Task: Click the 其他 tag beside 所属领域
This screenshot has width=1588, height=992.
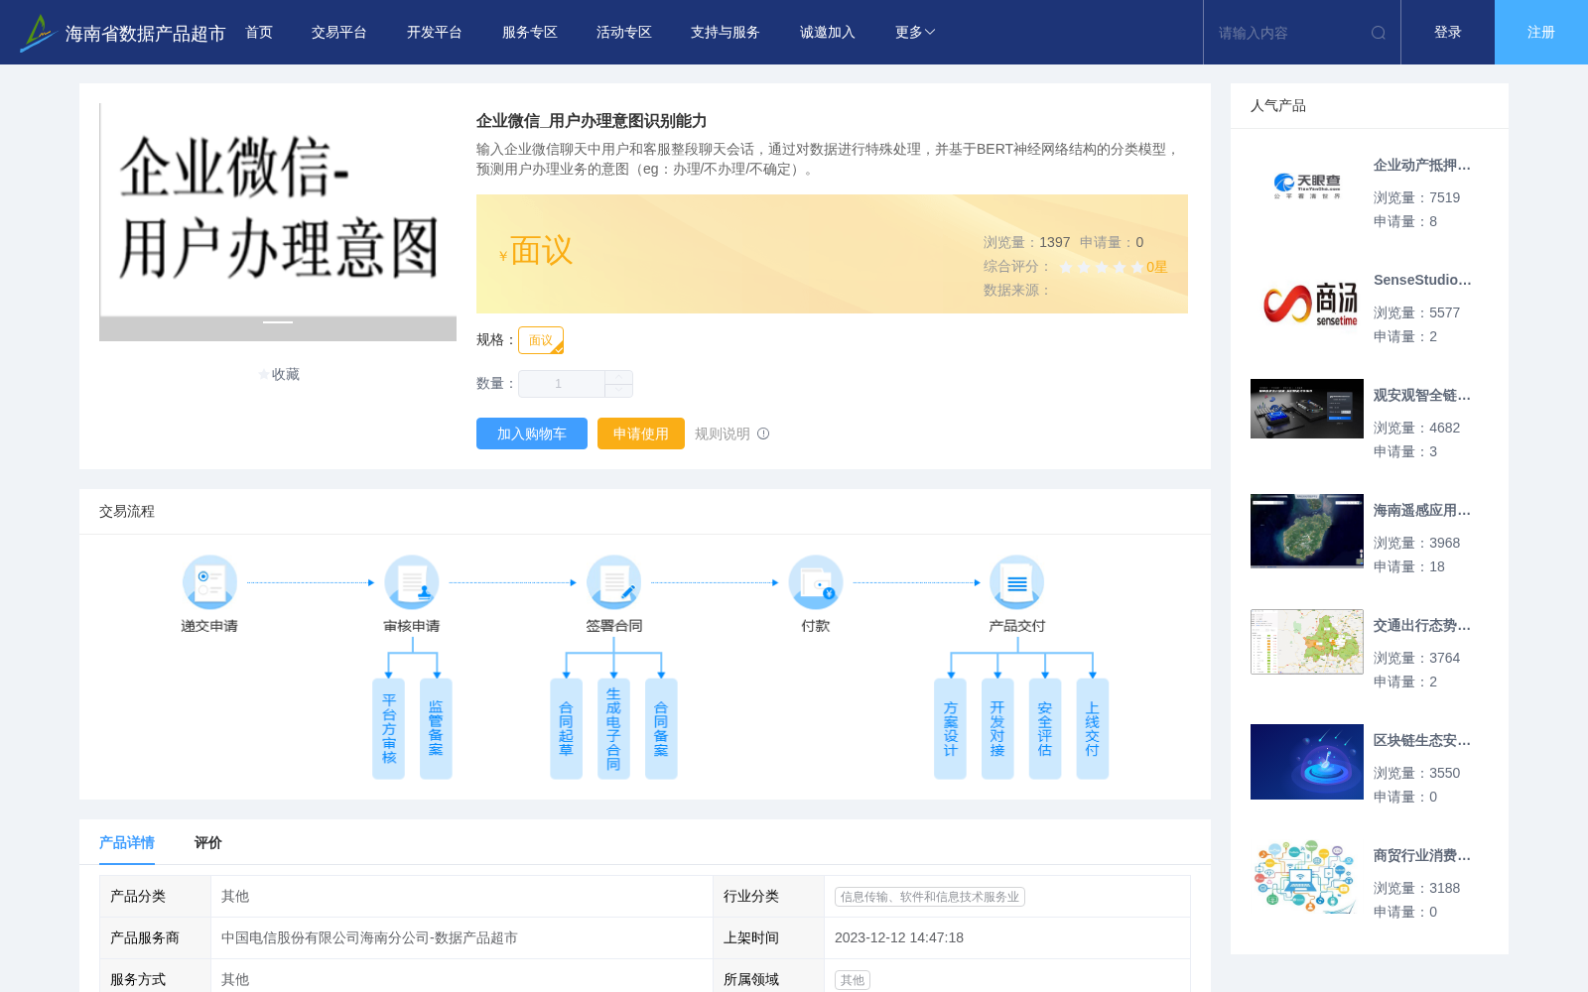Action: tap(853, 980)
